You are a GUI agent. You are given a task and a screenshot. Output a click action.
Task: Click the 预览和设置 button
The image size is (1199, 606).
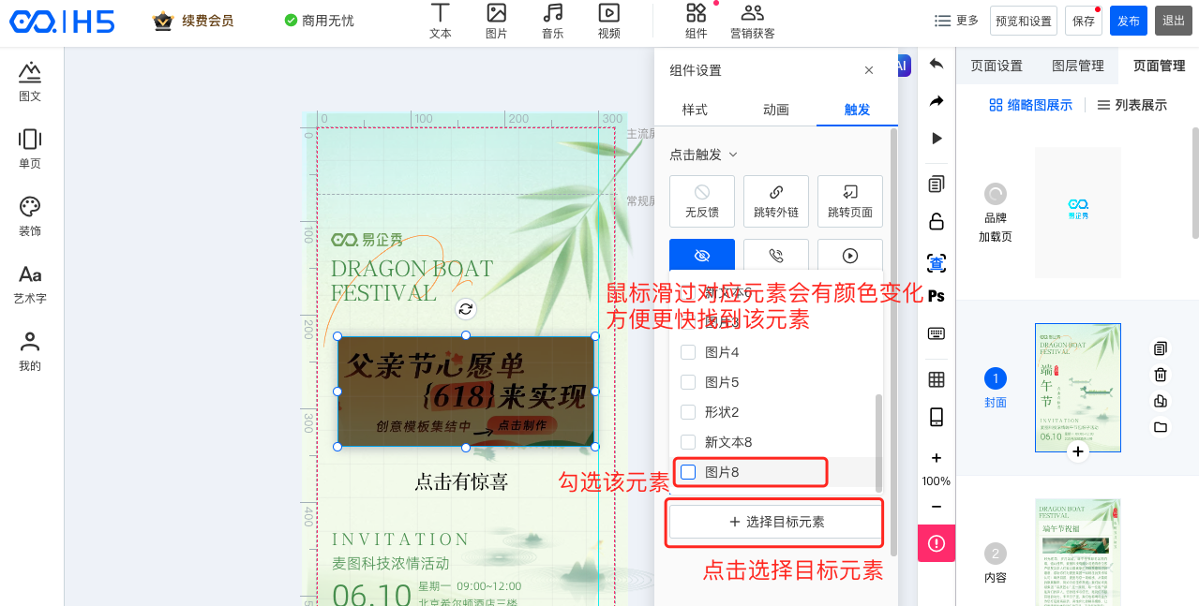[x=1024, y=21]
